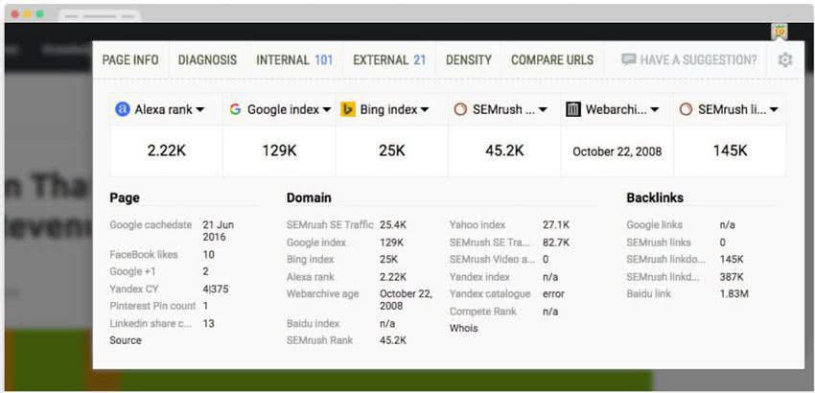Go to the Compare URLs tab
This screenshot has height=393, width=815.
pyautogui.click(x=551, y=59)
